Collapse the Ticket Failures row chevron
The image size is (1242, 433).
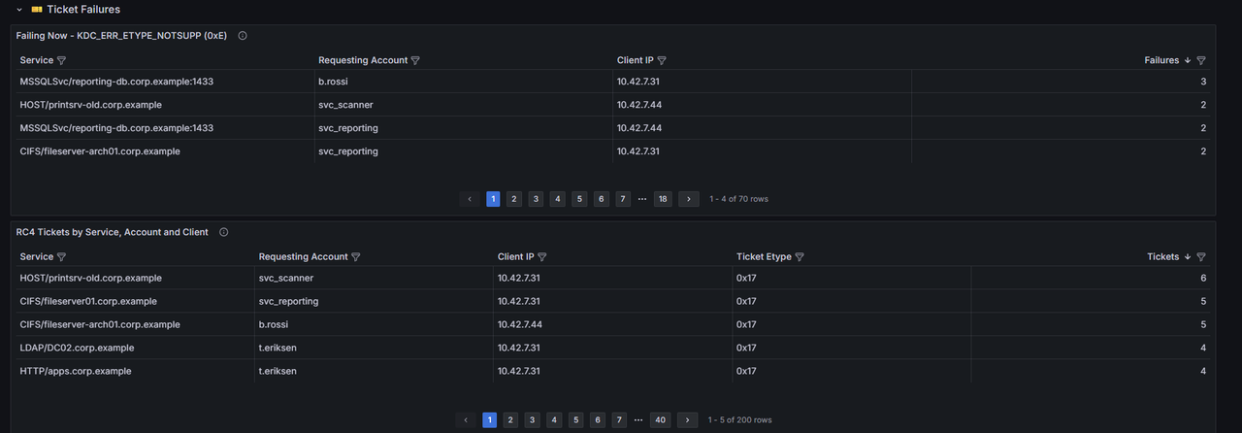click(x=19, y=9)
